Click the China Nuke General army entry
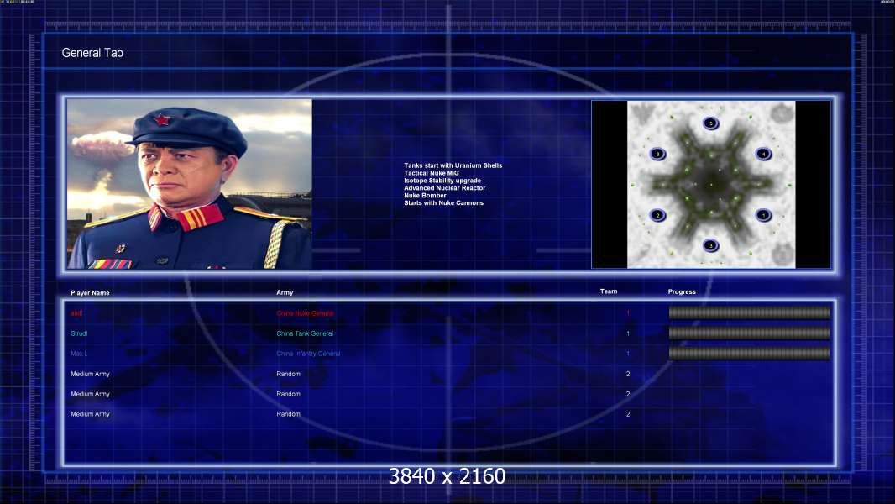895x504 pixels. pyautogui.click(x=306, y=313)
